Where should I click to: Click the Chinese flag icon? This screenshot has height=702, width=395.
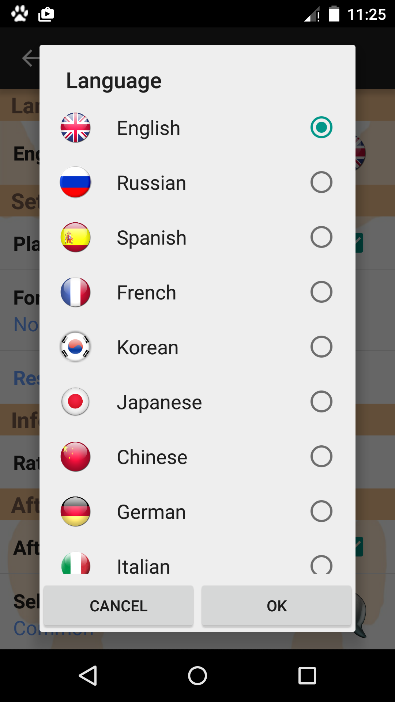click(75, 456)
